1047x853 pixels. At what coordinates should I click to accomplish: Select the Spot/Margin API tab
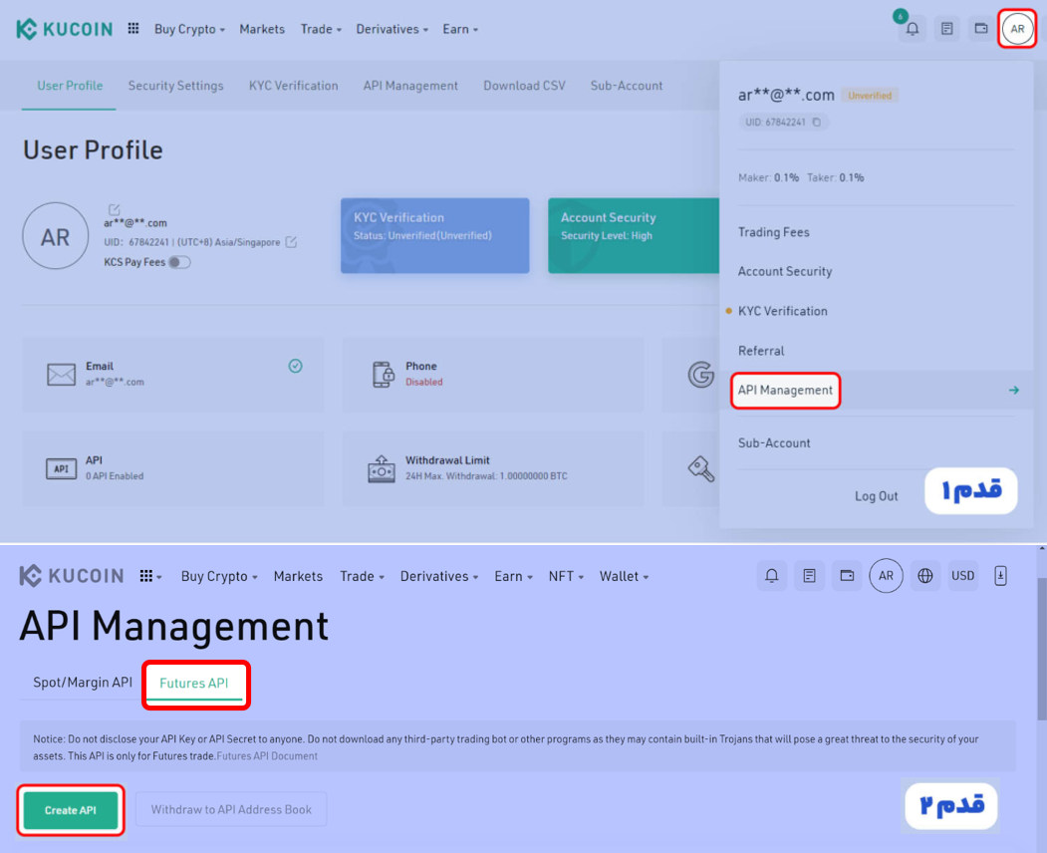click(x=83, y=683)
